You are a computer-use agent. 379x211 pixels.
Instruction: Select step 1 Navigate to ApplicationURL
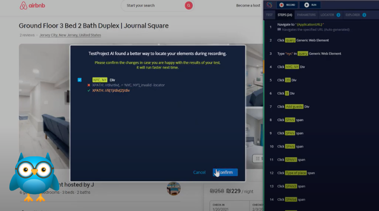(321, 27)
